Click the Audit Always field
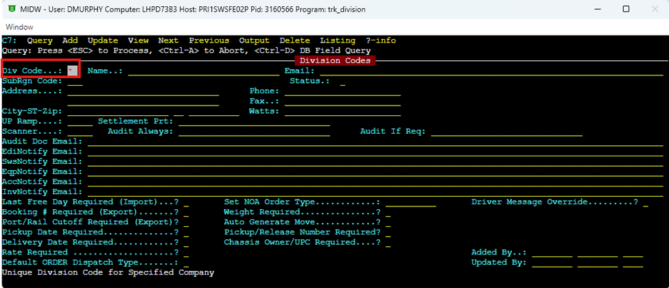Viewport: 669px width, 288px height. click(x=255, y=132)
